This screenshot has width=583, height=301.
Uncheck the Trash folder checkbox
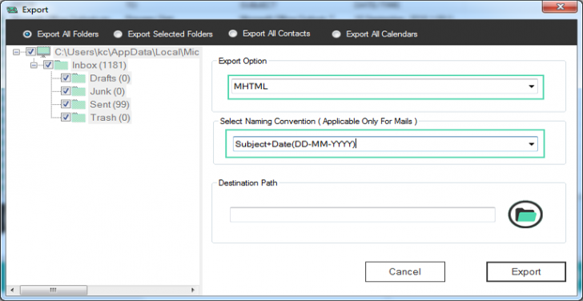coord(66,118)
